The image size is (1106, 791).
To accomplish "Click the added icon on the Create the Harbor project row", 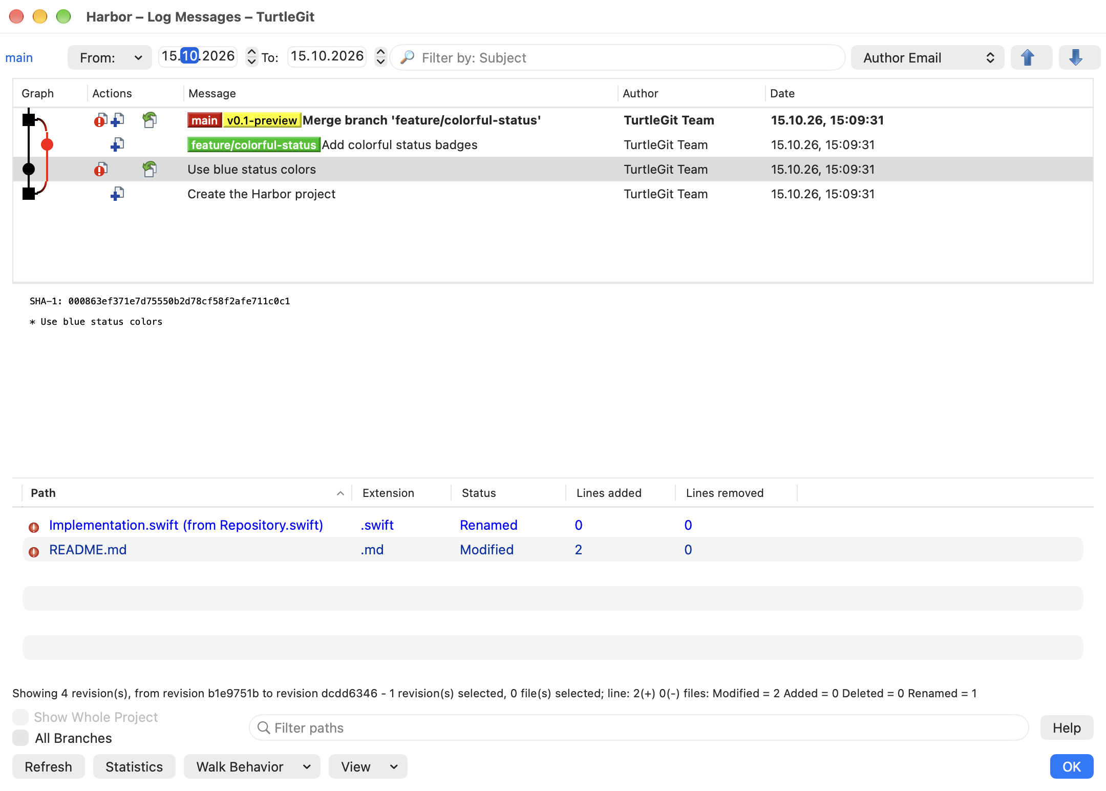I will [x=118, y=194].
